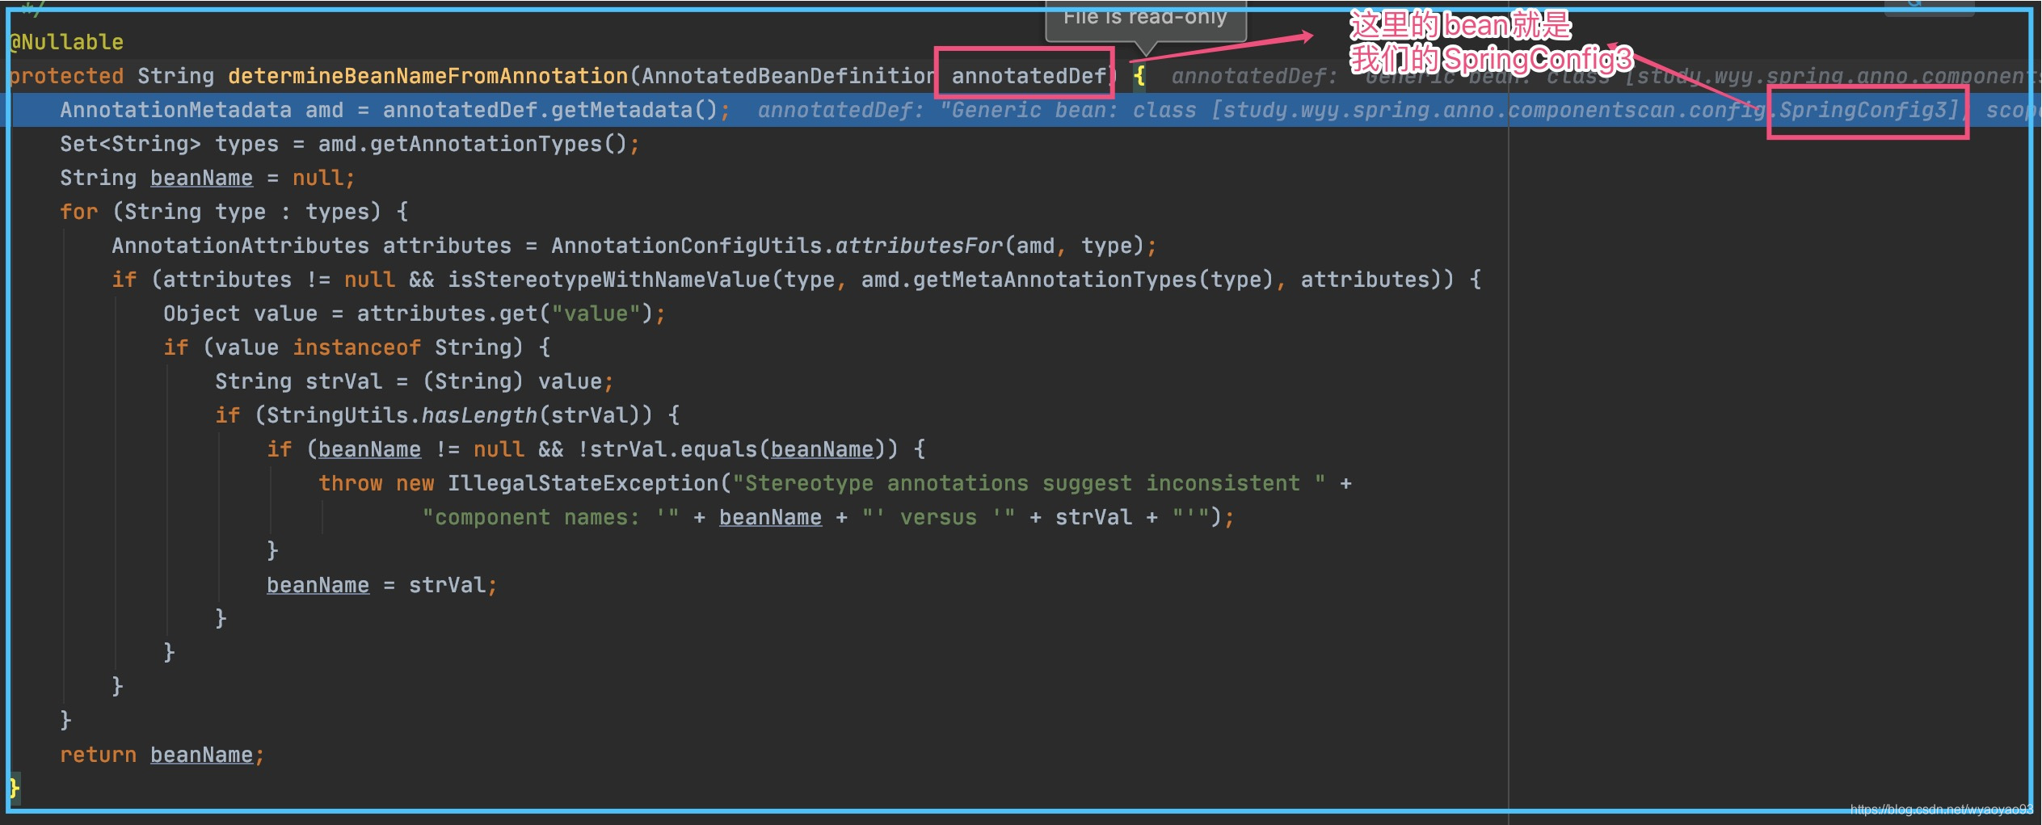Click the 'value instanceof String' condition
The width and height of the screenshot is (2042, 825).
(x=364, y=347)
